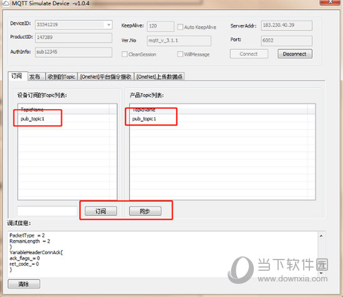Click the VariableHeaderConnAck line in debug output

coord(36,252)
